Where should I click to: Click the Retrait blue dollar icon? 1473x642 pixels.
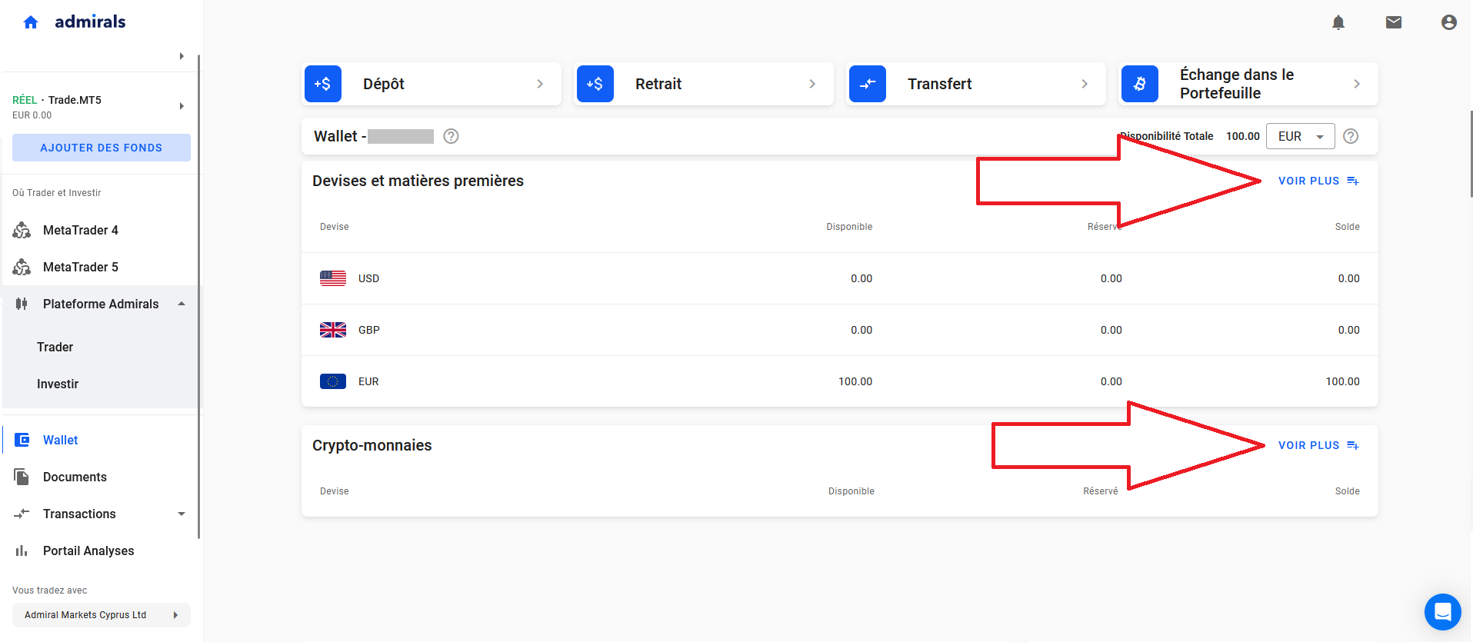(595, 84)
